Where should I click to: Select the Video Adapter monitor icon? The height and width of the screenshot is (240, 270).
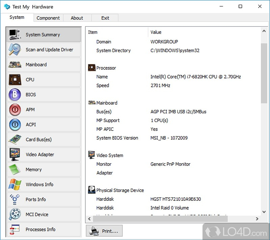(15, 154)
